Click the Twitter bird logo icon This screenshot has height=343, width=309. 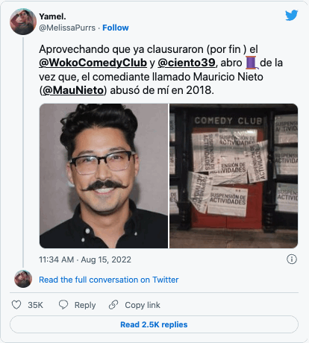coord(291,16)
